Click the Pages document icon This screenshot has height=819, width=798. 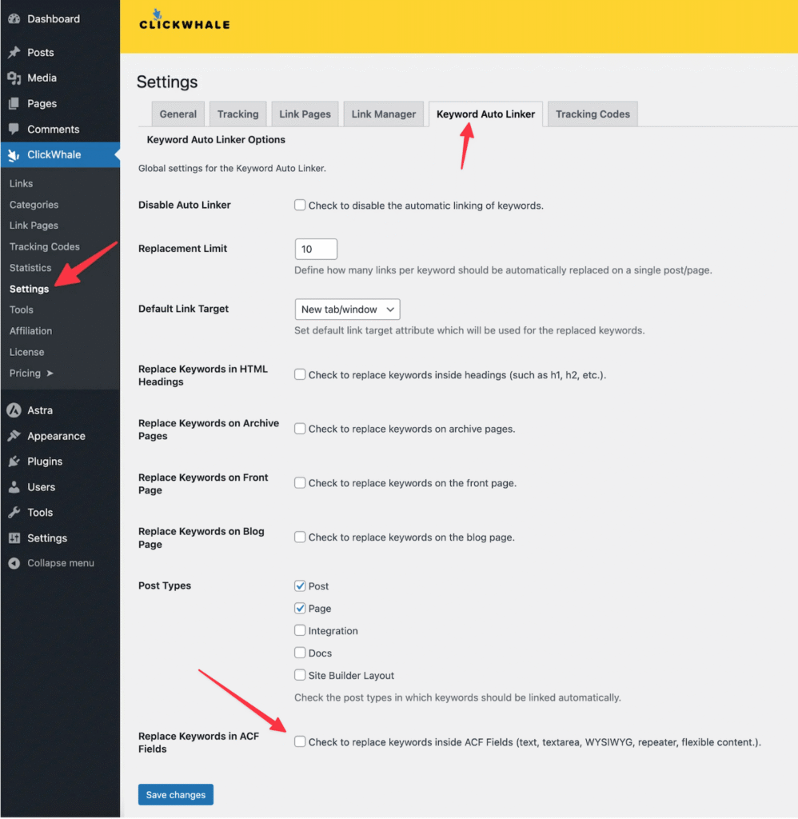pyautogui.click(x=14, y=103)
